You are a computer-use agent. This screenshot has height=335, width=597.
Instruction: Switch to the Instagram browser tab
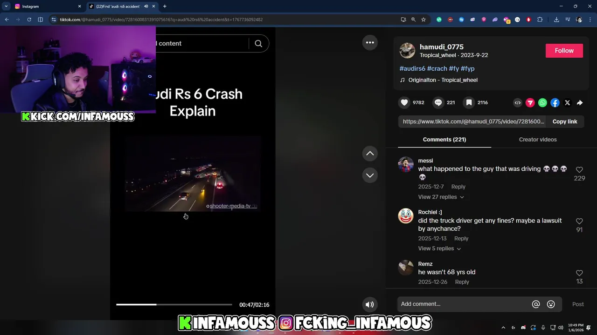47,7
